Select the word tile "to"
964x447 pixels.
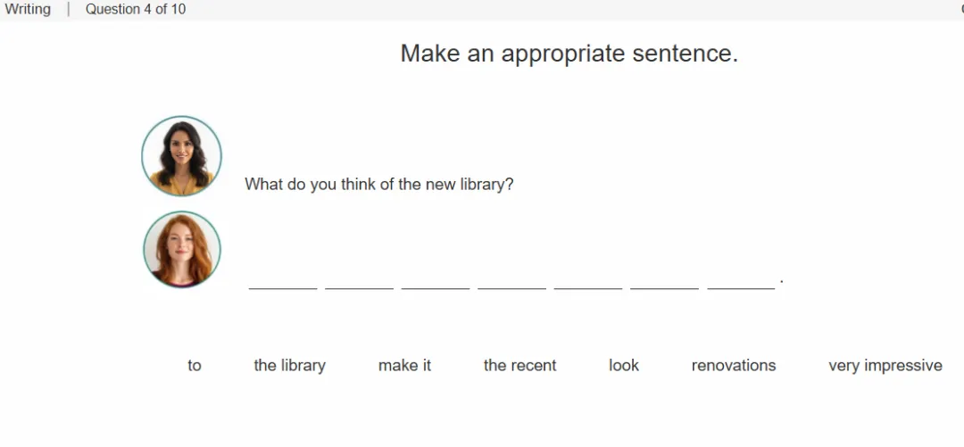[x=195, y=365]
